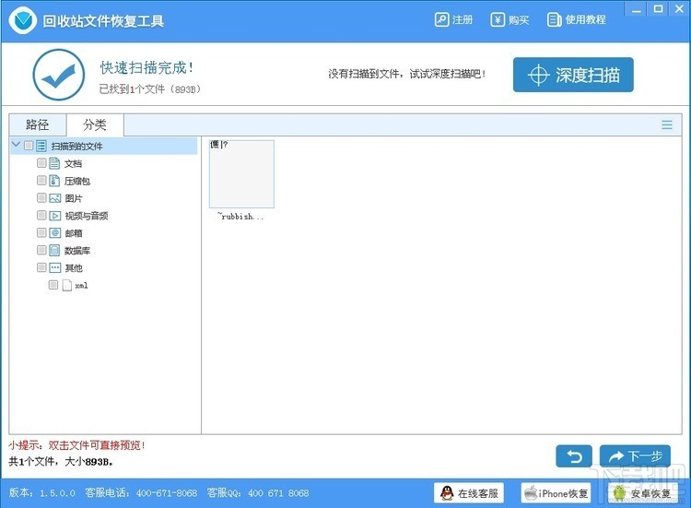Select the 数据库 tree label
Image resolution: width=691 pixels, height=508 pixels.
point(77,251)
